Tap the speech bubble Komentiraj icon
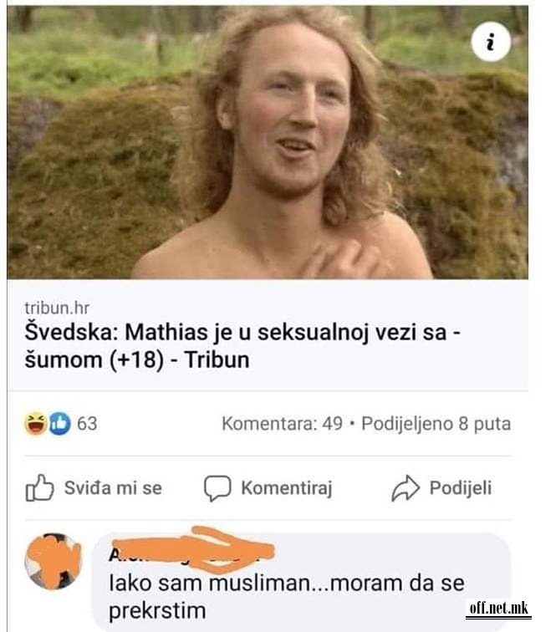This screenshot has width=556, height=632. (x=217, y=488)
